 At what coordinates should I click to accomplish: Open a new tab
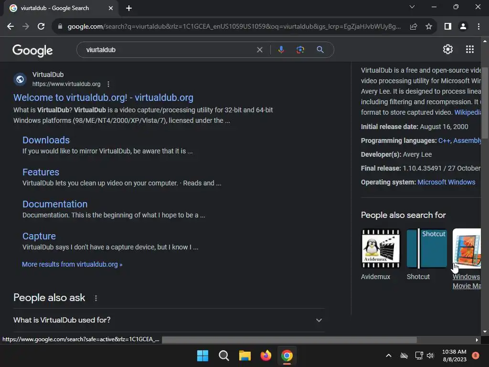(129, 8)
